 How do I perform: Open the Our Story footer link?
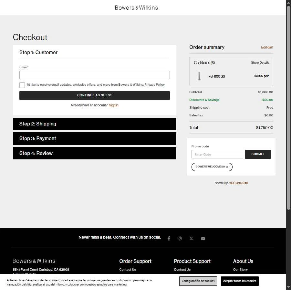click(x=240, y=269)
